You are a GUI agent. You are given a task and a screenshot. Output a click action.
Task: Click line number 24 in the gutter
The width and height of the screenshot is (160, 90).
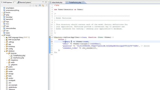pyautogui.click(x=52, y=54)
